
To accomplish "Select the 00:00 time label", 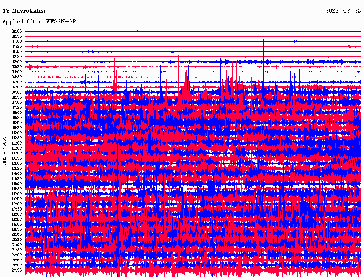I will 17,31.
